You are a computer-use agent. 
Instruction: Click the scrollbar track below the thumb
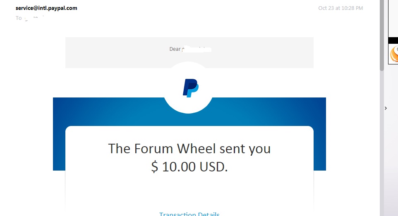tap(382, 143)
